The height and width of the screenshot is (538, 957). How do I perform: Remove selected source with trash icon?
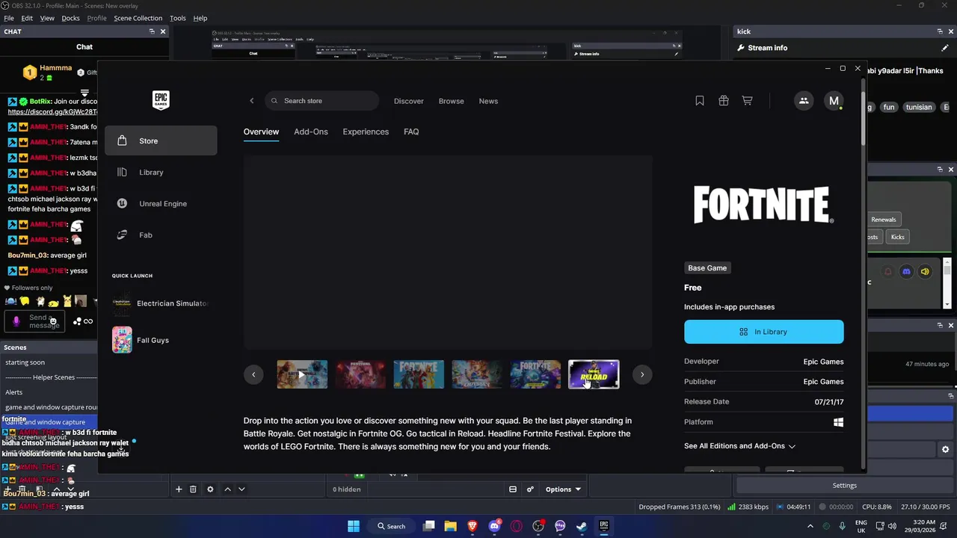(193, 489)
